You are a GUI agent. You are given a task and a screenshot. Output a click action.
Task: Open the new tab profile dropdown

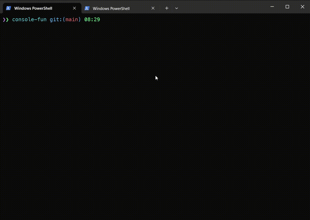176,8
